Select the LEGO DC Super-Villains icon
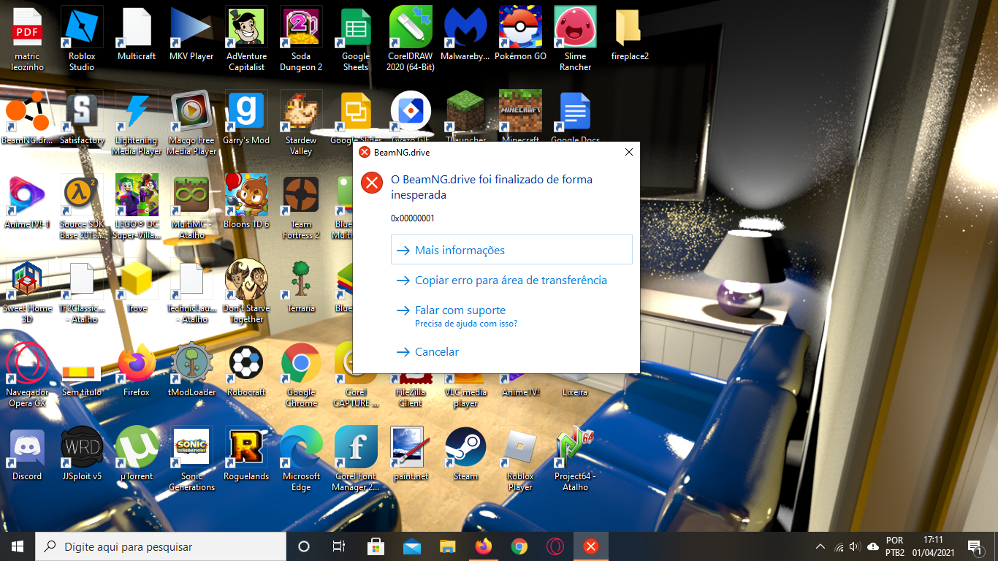The image size is (998, 561). coord(137,207)
